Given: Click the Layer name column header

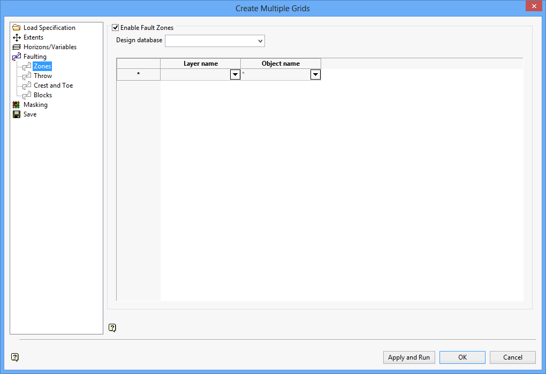Looking at the screenshot, I should pos(201,64).
